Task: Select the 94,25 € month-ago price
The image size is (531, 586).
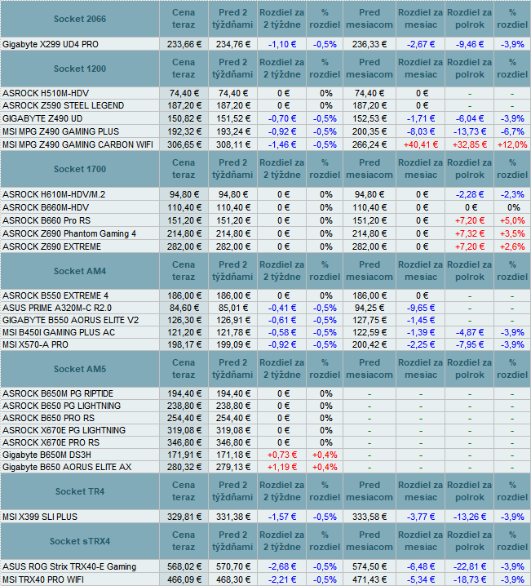Action: pyautogui.click(x=369, y=308)
